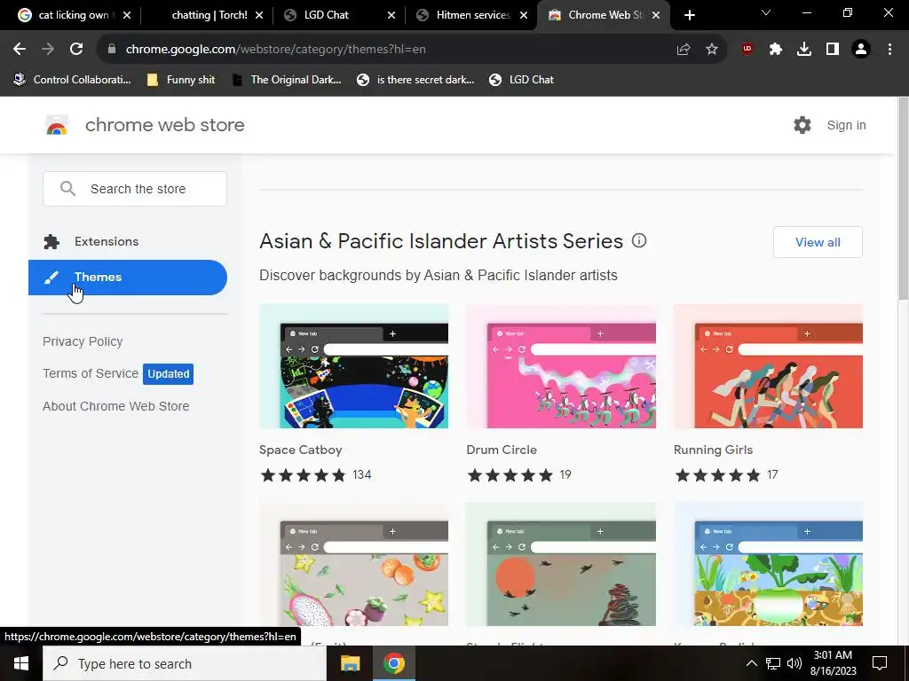Image resolution: width=909 pixels, height=681 pixels.
Task: Open the uBlock Origin extension icon
Action: pos(747,50)
